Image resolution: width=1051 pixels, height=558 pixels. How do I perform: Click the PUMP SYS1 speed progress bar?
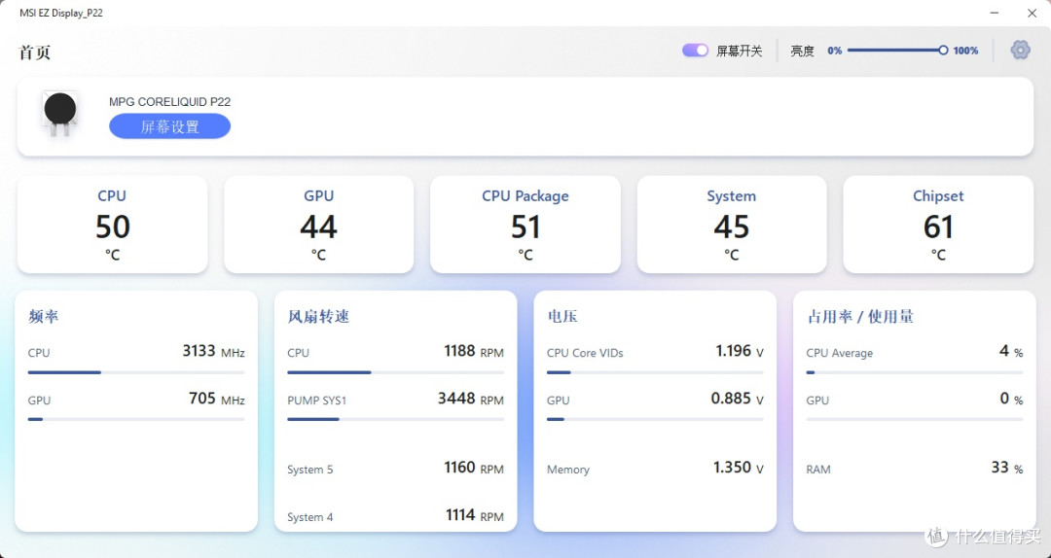(395, 419)
